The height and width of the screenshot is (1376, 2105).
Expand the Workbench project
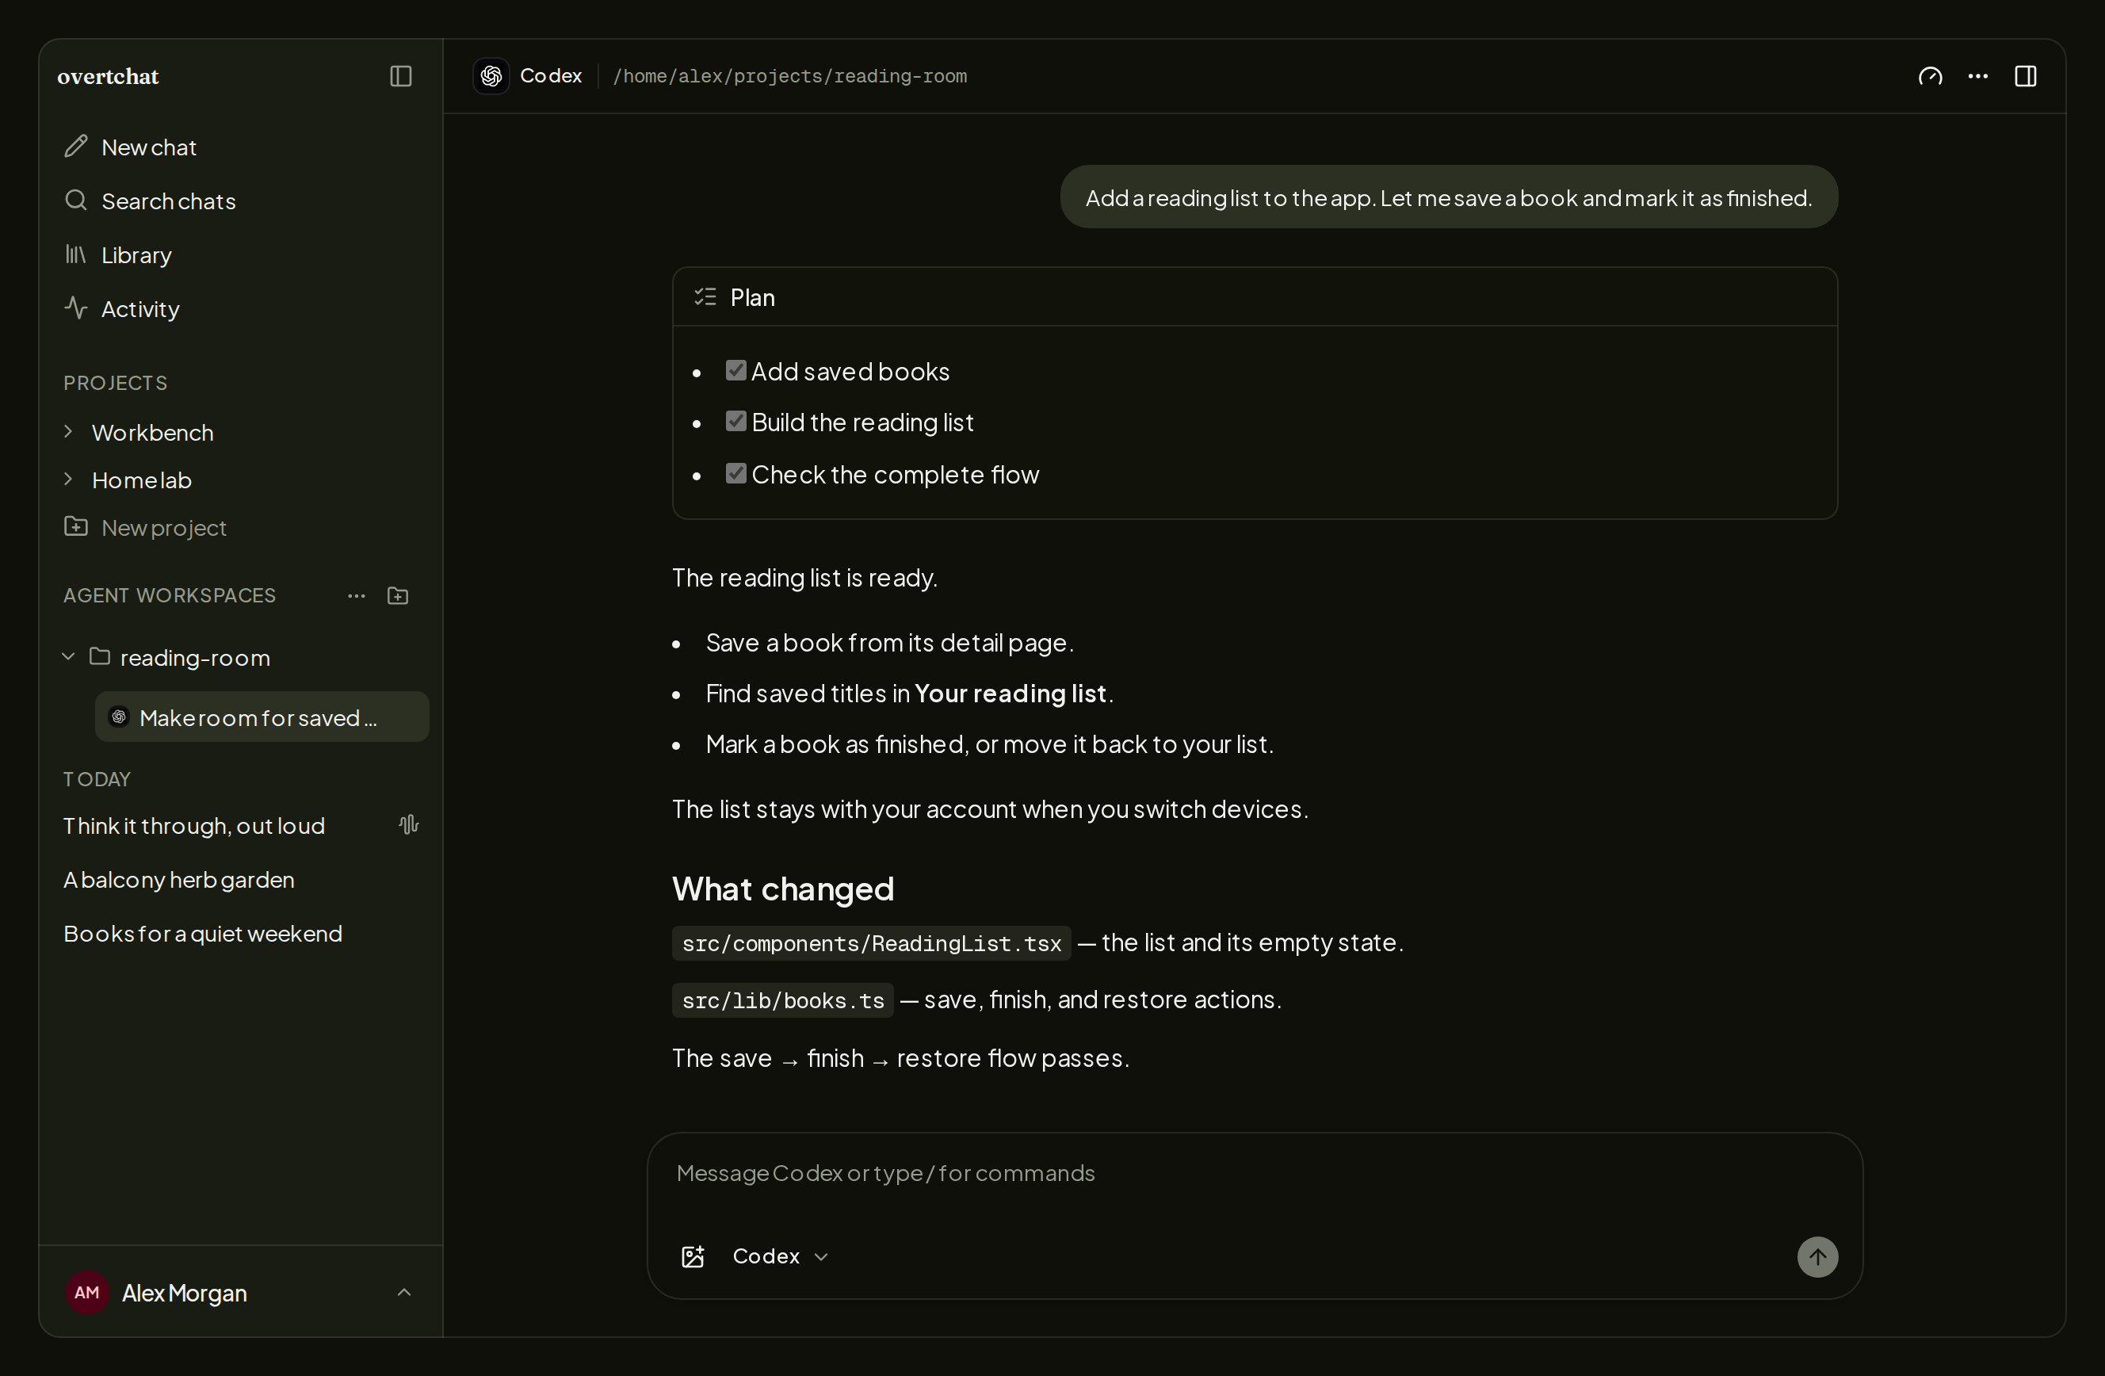click(x=68, y=431)
